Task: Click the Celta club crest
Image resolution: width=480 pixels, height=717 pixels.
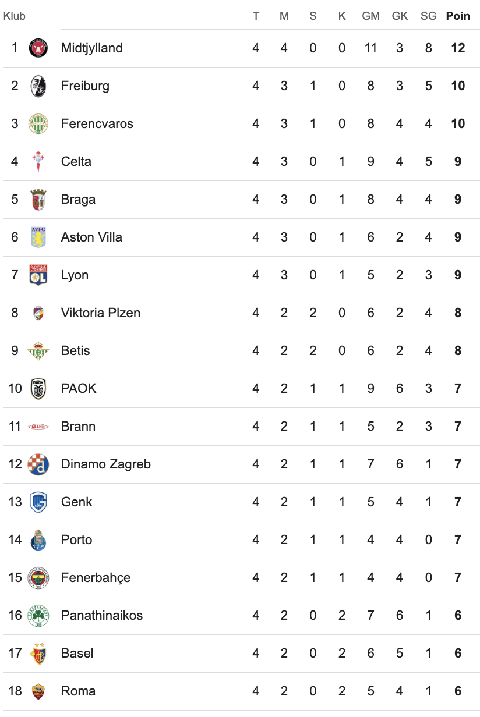Action: [x=38, y=161]
